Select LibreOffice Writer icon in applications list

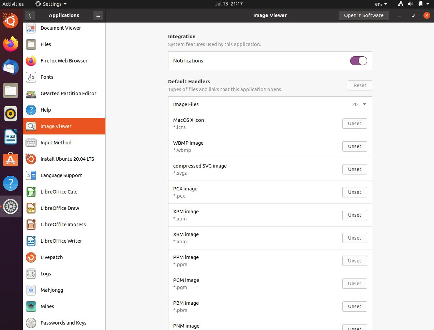(31, 241)
